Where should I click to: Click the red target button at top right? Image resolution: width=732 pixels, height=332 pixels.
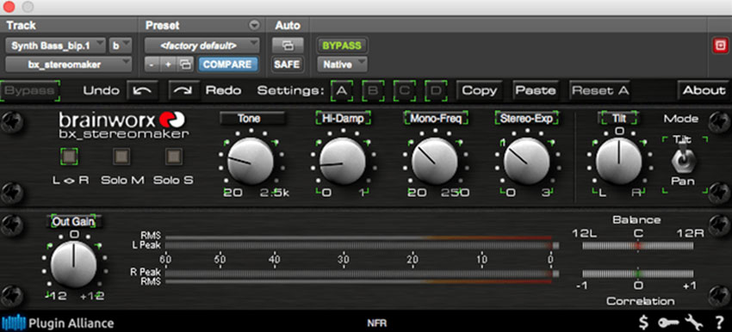[719, 46]
